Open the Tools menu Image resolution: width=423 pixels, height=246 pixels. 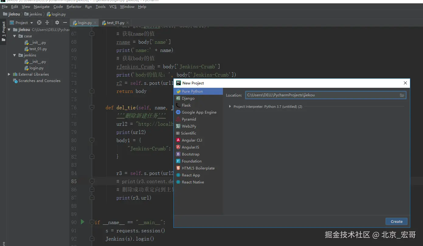click(100, 6)
